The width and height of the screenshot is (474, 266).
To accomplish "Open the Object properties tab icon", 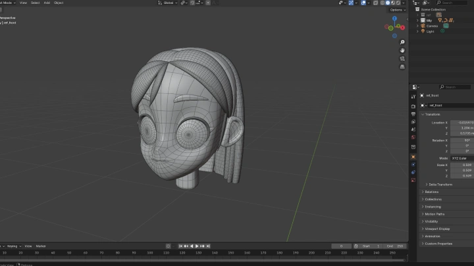I will tap(413, 157).
